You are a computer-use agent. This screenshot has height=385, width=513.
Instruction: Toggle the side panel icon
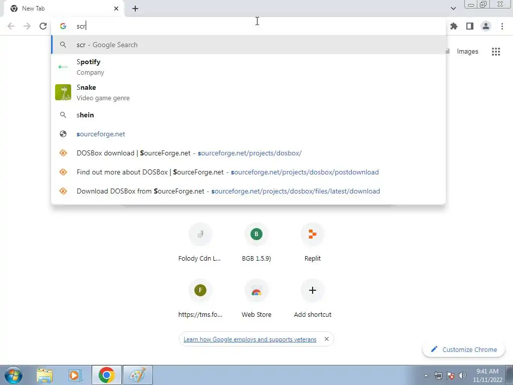(x=470, y=26)
